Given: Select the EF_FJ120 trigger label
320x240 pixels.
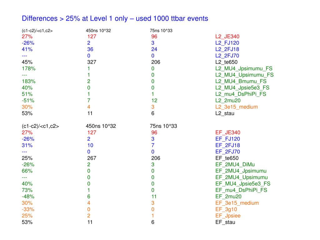Looking at the screenshot, I should pos(227,139).
